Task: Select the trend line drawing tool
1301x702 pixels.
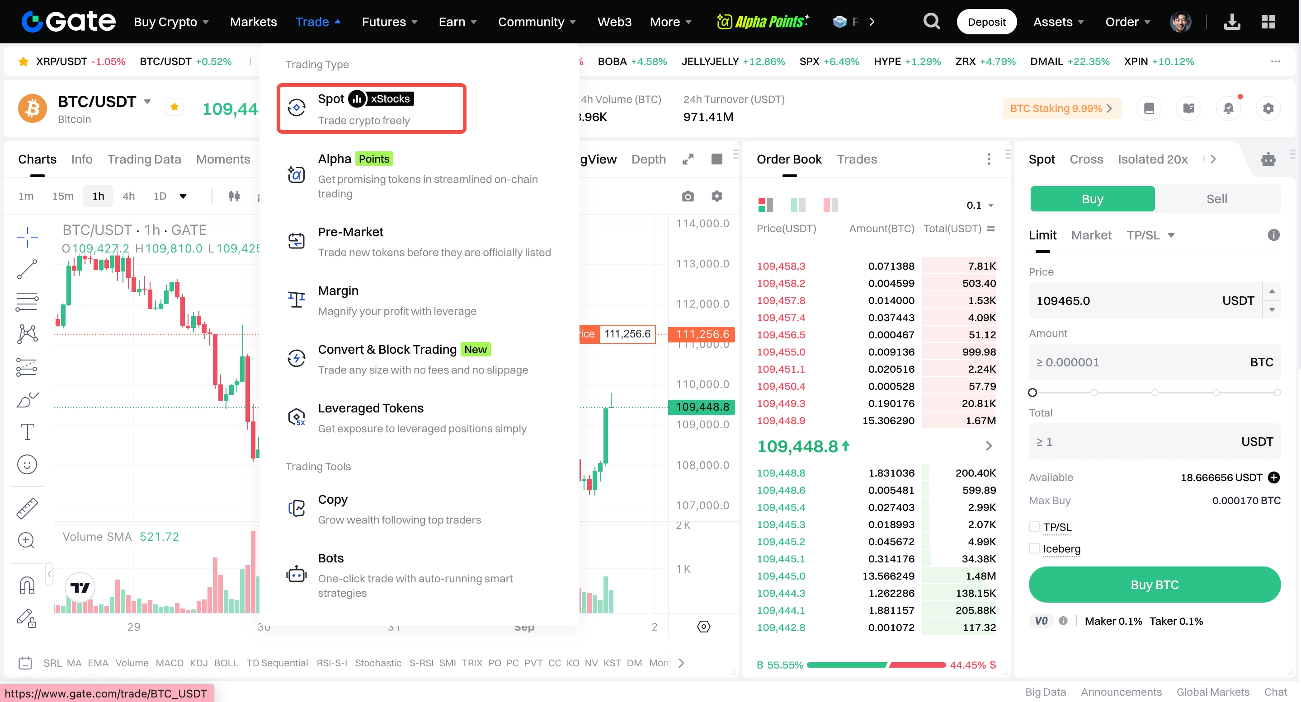Action: click(27, 269)
